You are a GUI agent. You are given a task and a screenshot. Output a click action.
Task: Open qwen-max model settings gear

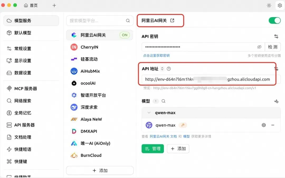[264, 125]
